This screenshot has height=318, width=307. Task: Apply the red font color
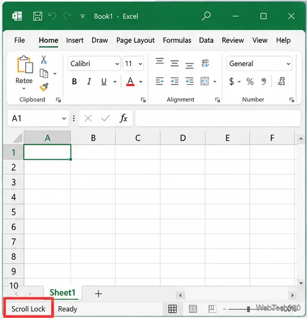point(130,81)
